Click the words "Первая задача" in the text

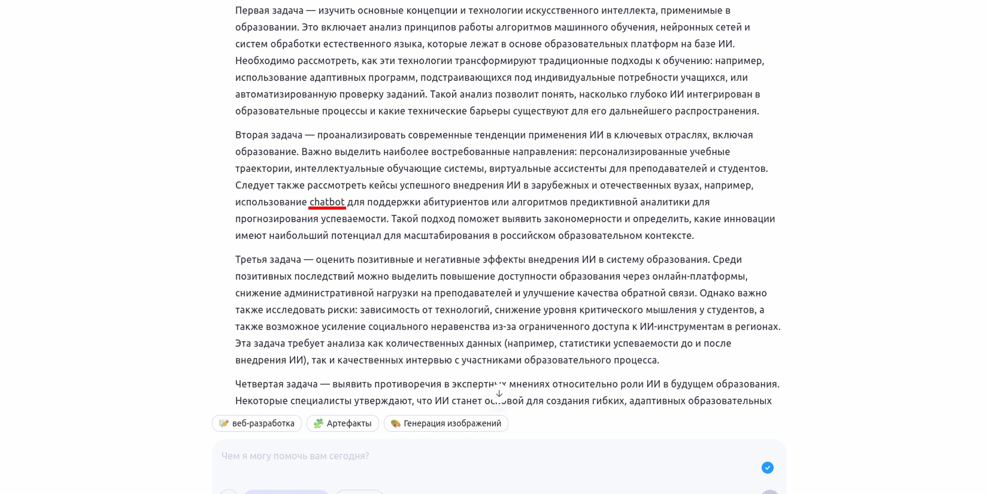pyautogui.click(x=269, y=11)
